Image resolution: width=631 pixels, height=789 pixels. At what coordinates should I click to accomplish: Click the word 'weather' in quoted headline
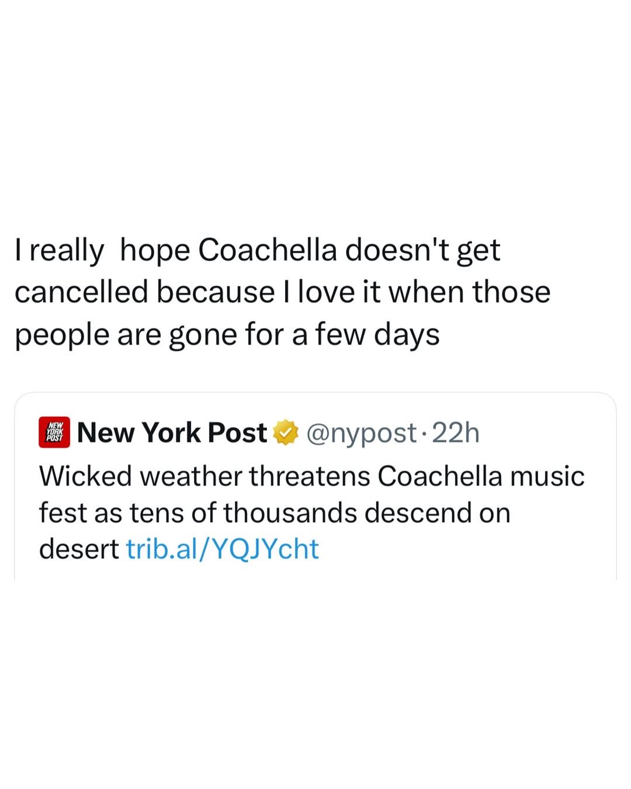click(190, 476)
